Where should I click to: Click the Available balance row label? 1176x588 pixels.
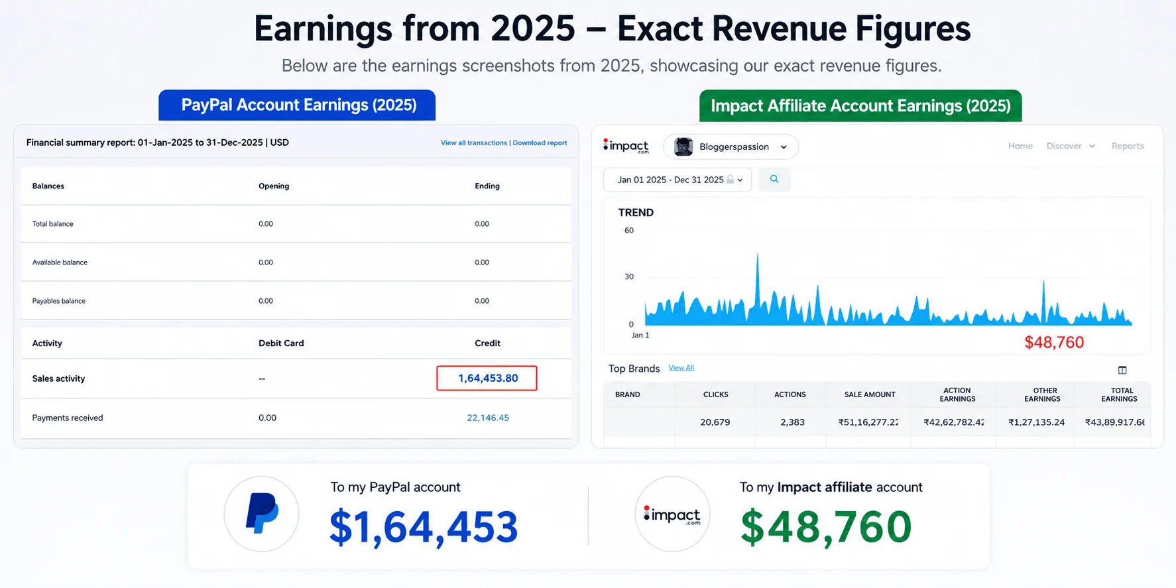(60, 263)
